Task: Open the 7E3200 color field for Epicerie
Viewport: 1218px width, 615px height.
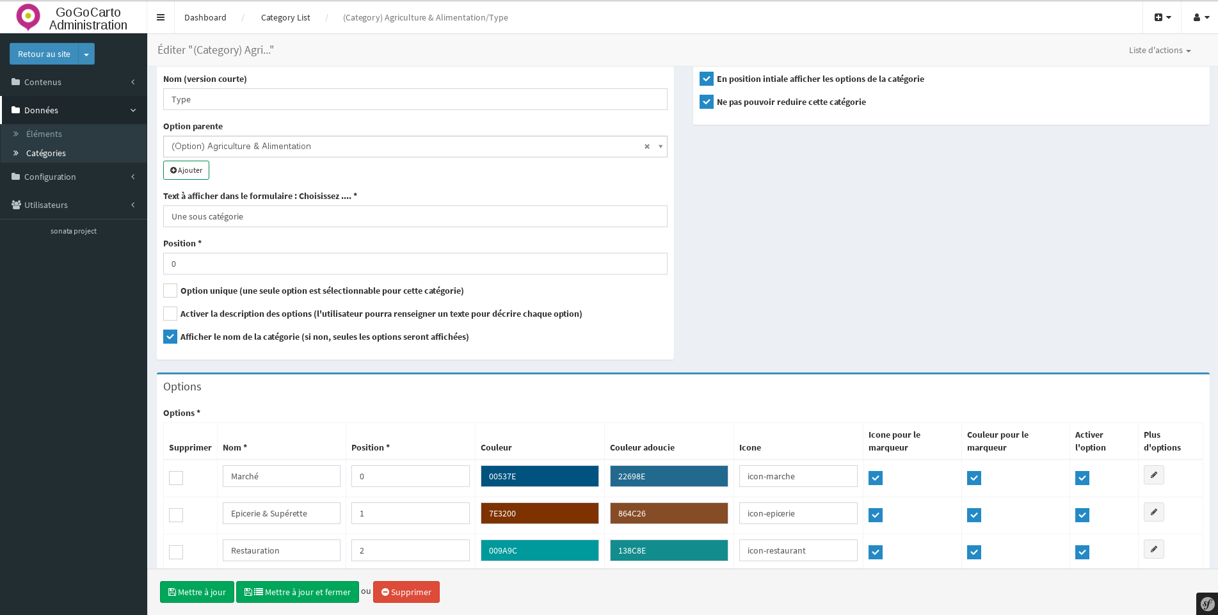Action: [x=540, y=513]
